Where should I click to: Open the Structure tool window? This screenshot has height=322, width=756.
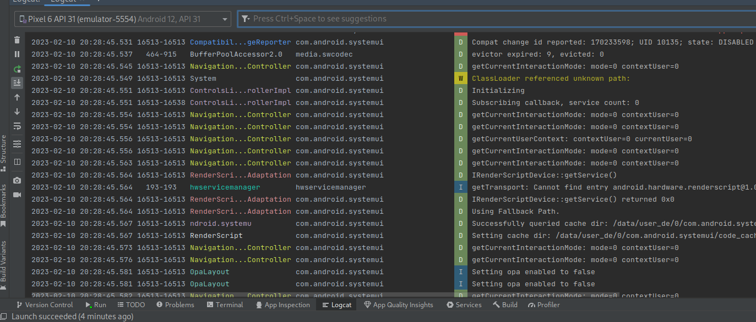(x=5, y=148)
